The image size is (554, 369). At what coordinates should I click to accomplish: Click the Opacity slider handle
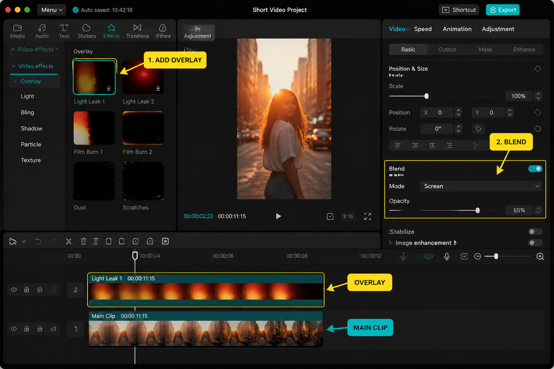[x=478, y=210]
